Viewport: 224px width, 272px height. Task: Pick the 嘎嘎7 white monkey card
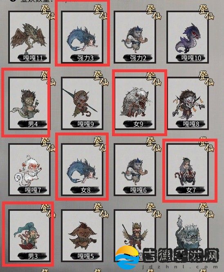29,170
